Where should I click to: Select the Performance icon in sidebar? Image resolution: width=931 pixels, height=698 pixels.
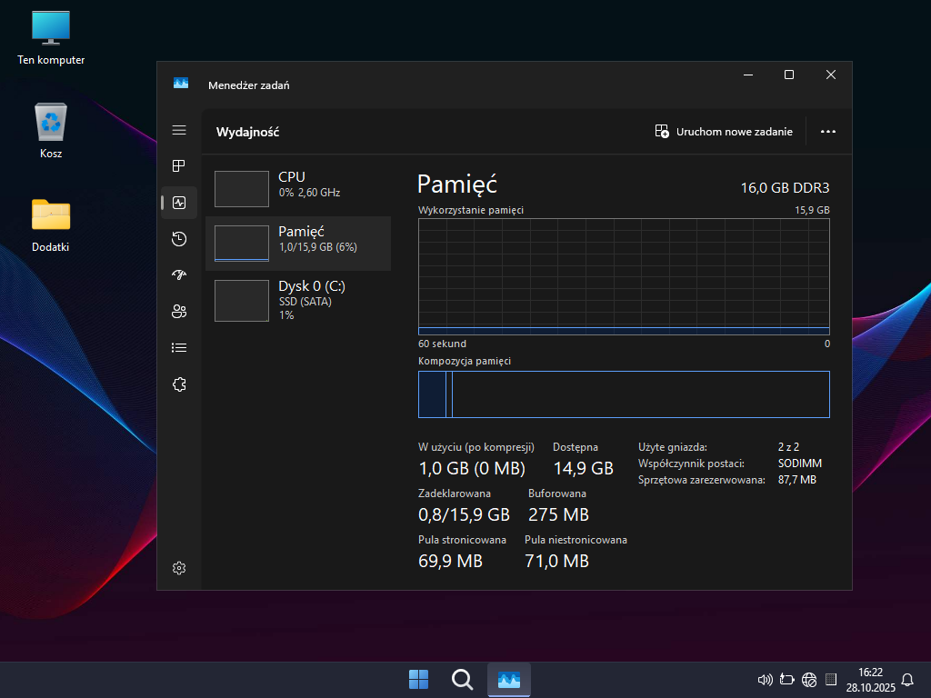[179, 203]
